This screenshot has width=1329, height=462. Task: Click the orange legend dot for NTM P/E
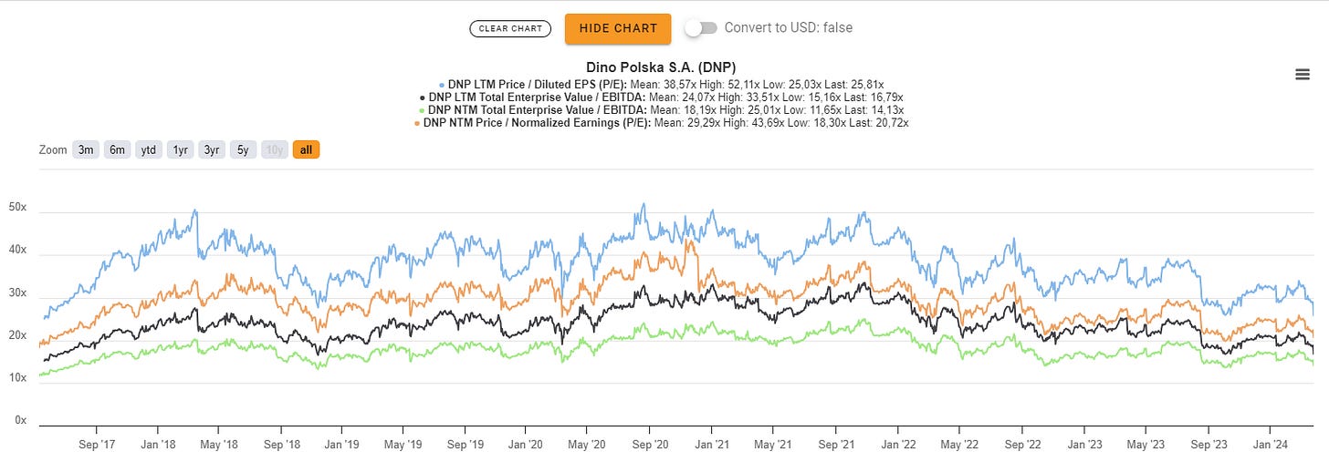(417, 123)
